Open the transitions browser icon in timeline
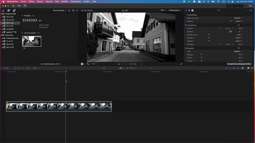Viewport: 255px width, 143px height. click(252, 68)
